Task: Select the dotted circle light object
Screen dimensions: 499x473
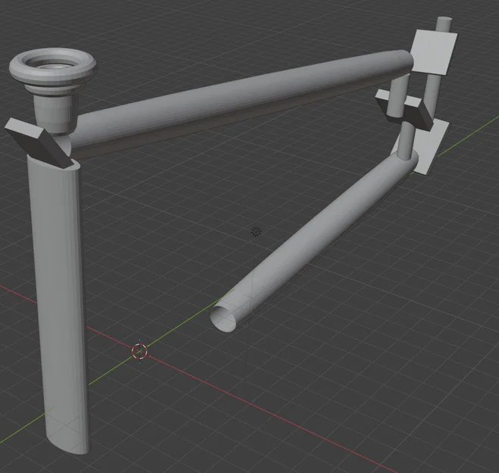Action: (x=256, y=232)
